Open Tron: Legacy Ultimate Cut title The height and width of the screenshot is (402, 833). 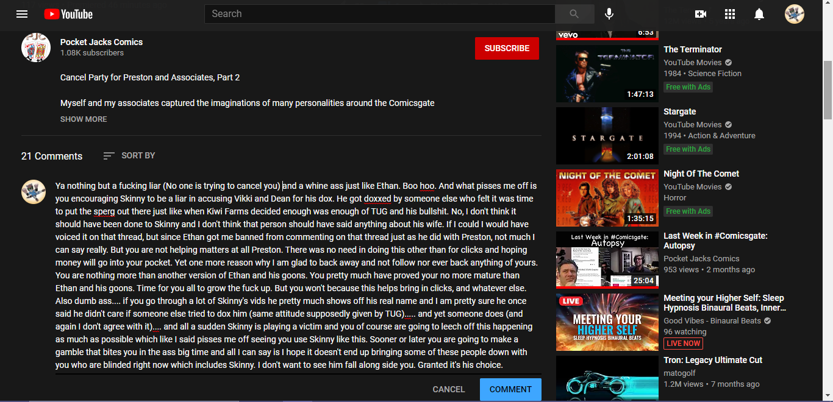pyautogui.click(x=713, y=360)
